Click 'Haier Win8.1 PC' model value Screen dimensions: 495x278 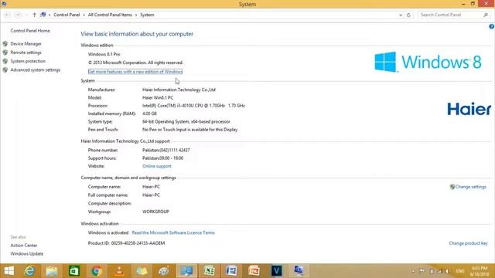coord(158,98)
